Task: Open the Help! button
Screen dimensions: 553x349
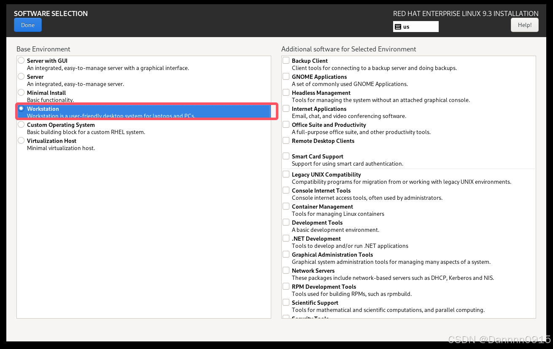Action: [524, 25]
